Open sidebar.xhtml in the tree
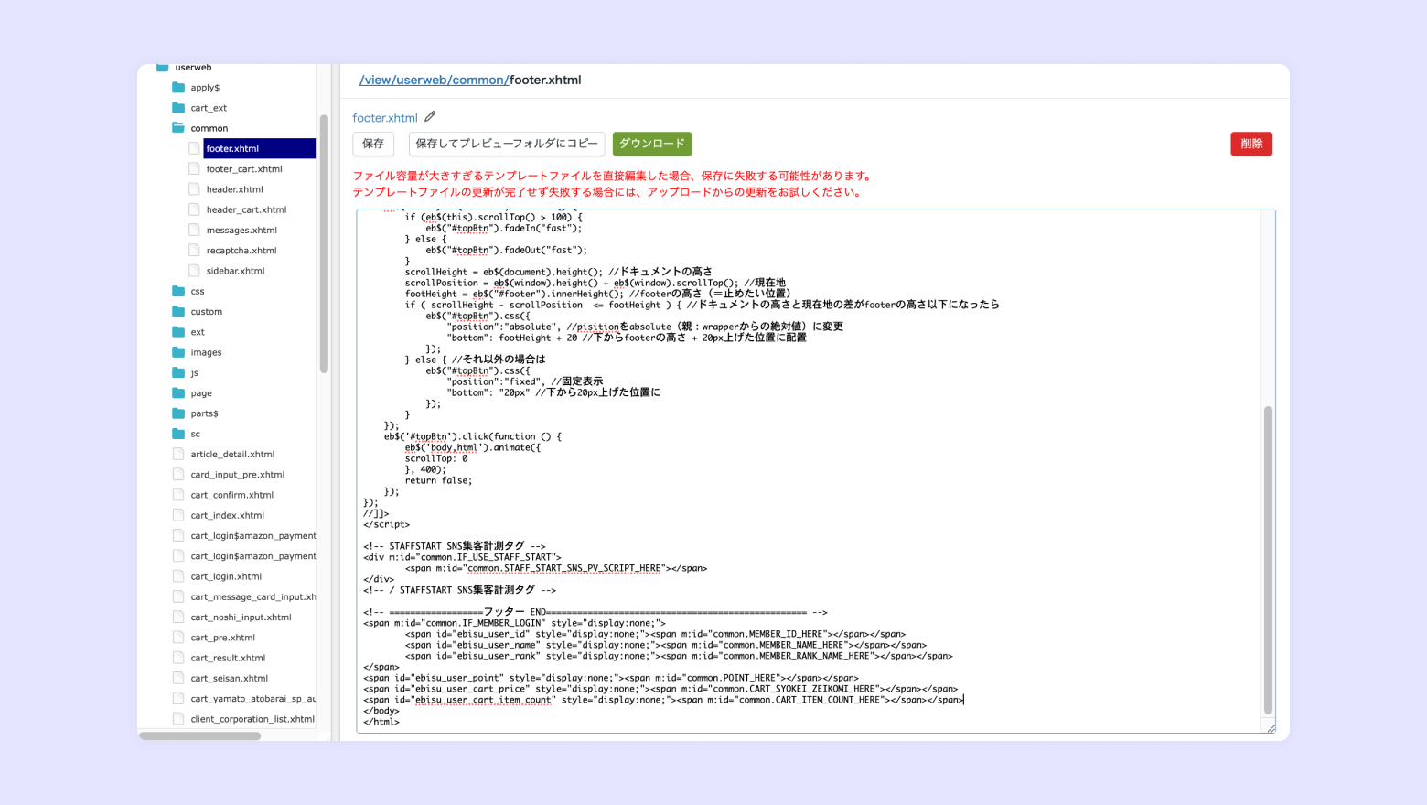Image resolution: width=1427 pixels, height=805 pixels. (235, 271)
